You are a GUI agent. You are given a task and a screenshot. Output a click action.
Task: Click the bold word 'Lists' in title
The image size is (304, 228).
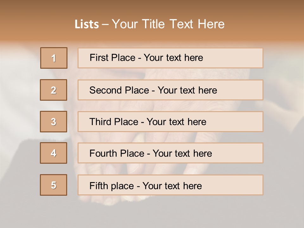point(86,24)
